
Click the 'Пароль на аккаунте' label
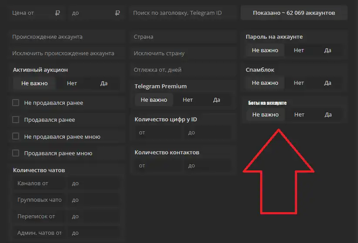274,37
